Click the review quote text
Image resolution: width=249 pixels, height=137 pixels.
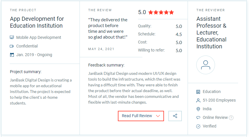[x=108, y=28]
